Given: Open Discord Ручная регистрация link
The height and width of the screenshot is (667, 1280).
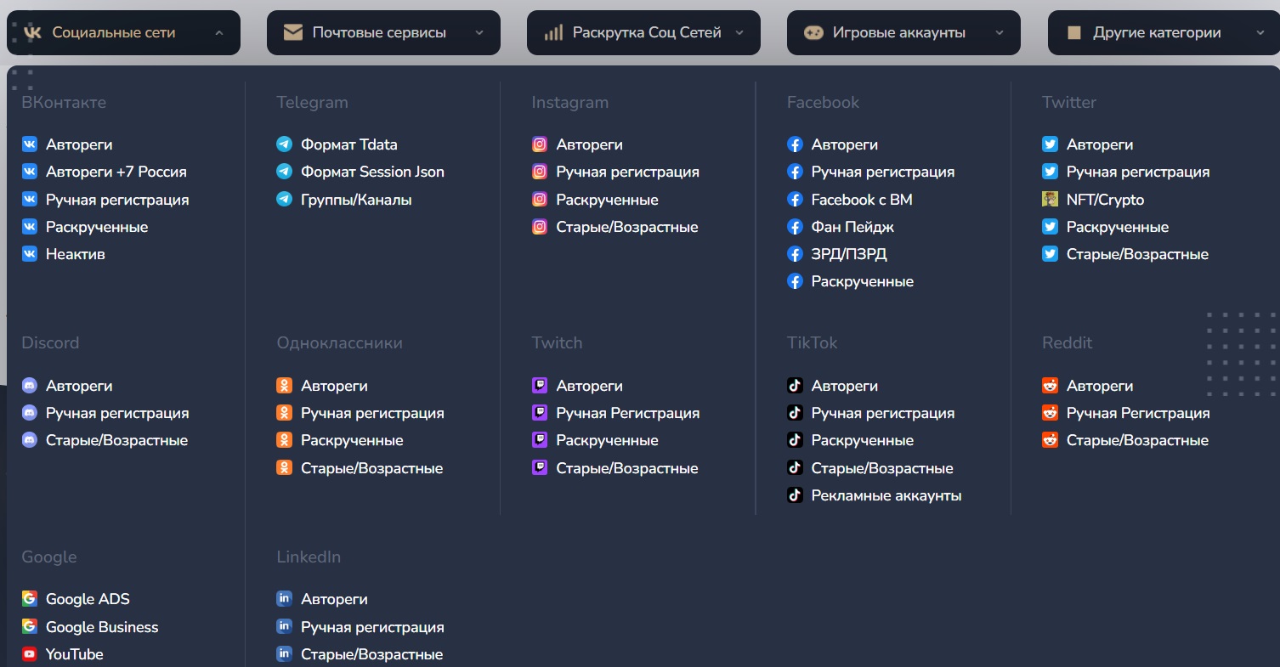Looking at the screenshot, I should 117,413.
